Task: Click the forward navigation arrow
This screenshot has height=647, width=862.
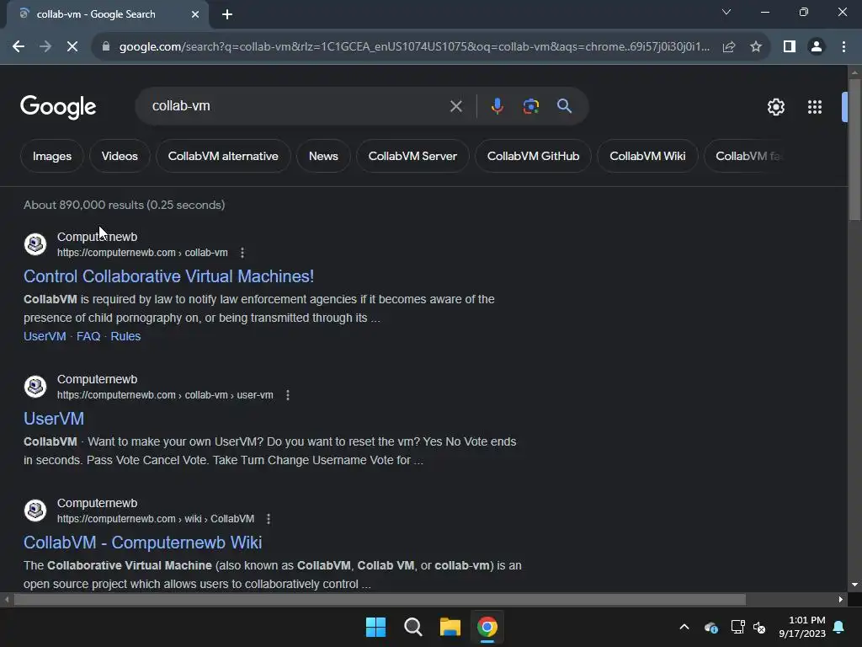Action: pyautogui.click(x=45, y=47)
